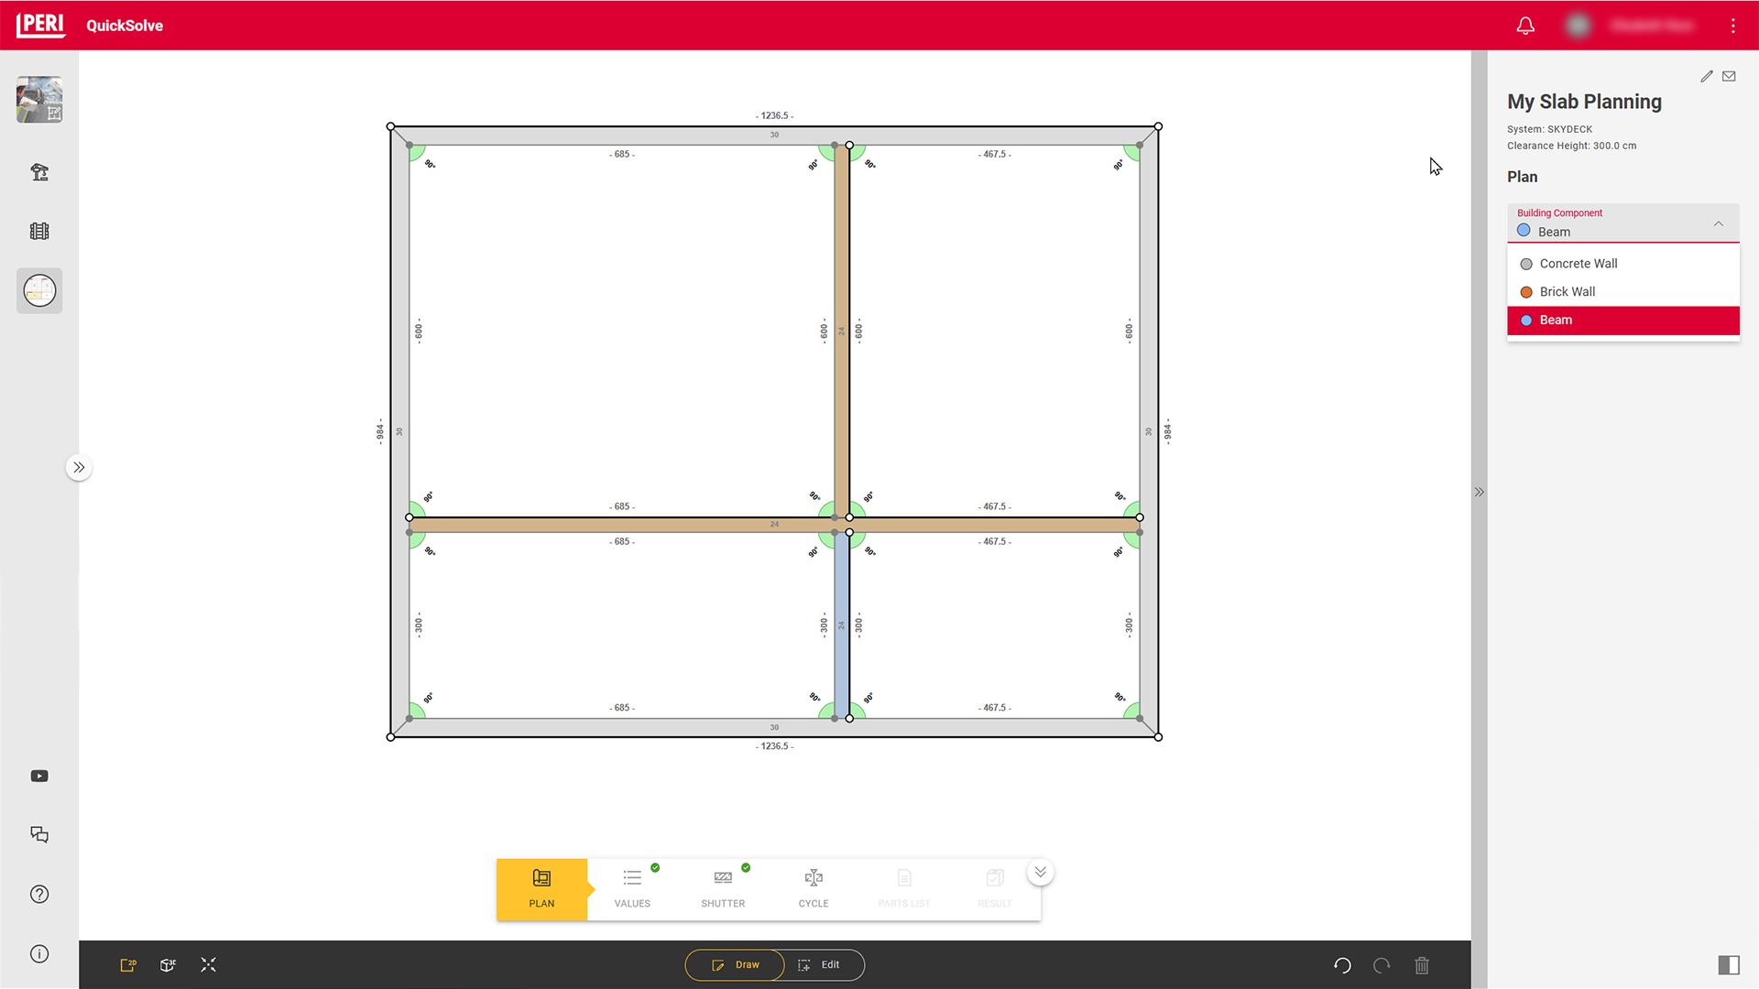Image resolution: width=1759 pixels, height=989 pixels.
Task: Open the crane/project setup icon in sidebar
Action: click(x=39, y=171)
